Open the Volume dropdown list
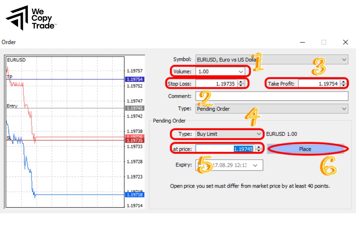The height and width of the screenshot is (237, 356). [x=241, y=71]
